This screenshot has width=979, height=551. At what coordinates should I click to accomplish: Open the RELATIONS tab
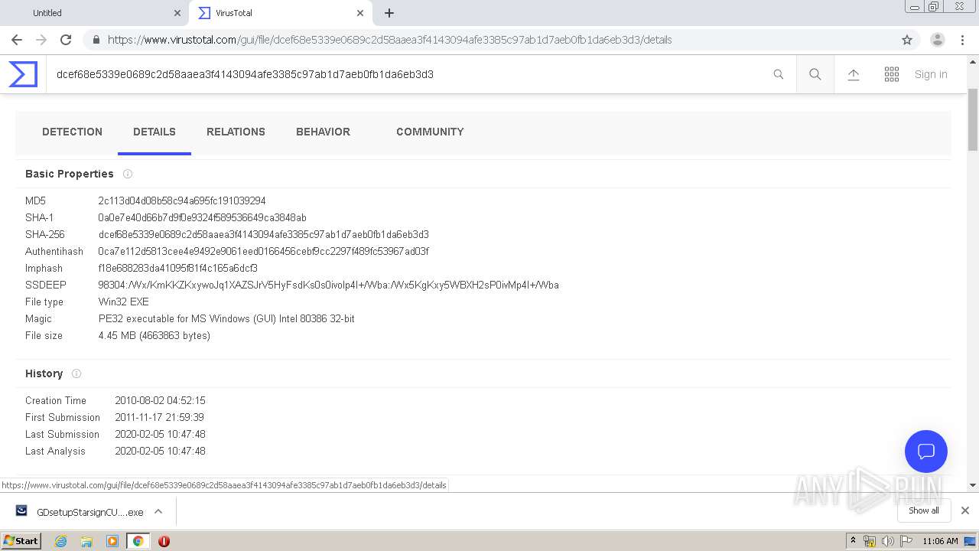pyautogui.click(x=236, y=132)
